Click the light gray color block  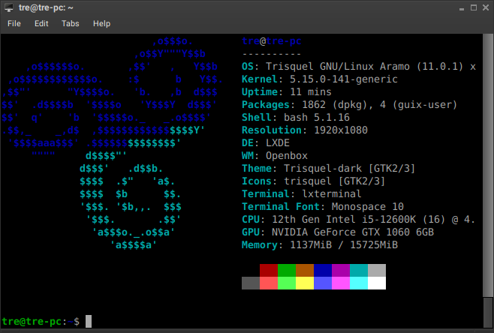[x=377, y=270]
